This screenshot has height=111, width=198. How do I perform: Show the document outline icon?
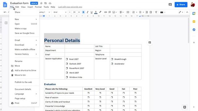[x=6, y=23]
